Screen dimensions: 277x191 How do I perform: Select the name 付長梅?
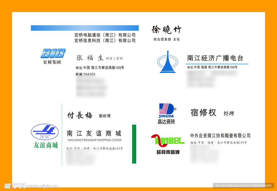[80, 115]
